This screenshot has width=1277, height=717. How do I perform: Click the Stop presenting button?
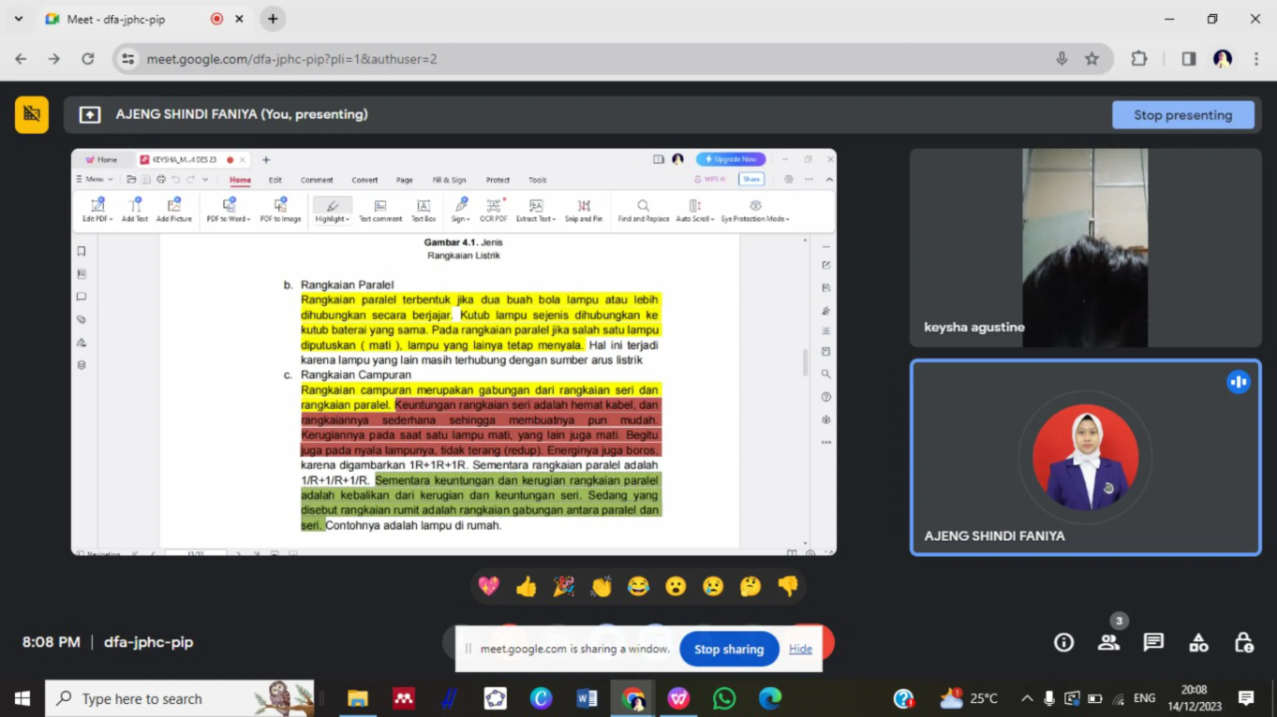click(1183, 115)
